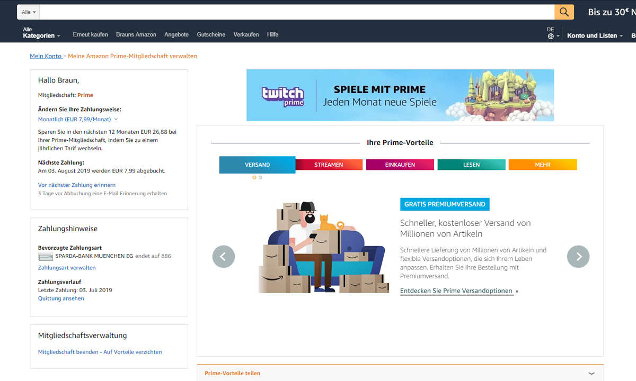The image size is (636, 381).
Task: Expand the Prime-Vorteile teilen section
Action: 400,373
